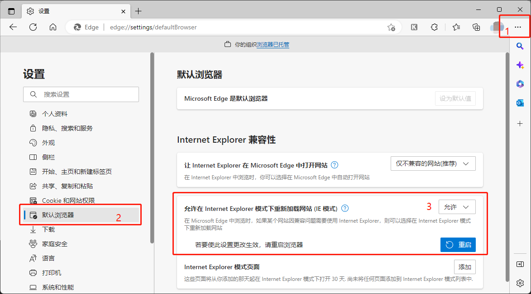This screenshot has height=294, width=531.
Task: Select 默认浏览器 settings section
Action: pyautogui.click(x=81, y=215)
